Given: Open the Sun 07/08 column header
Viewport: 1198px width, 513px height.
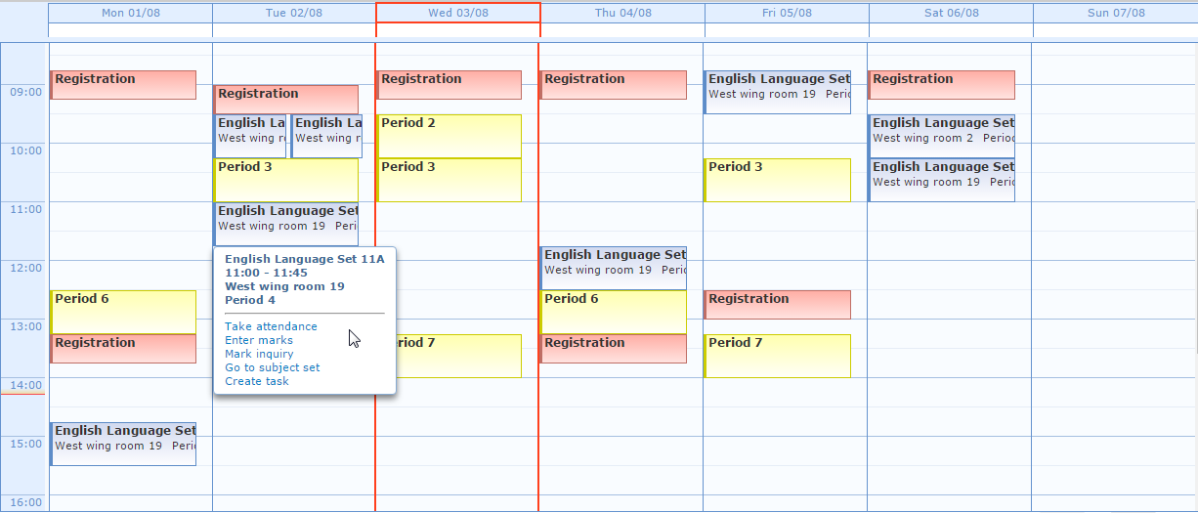Looking at the screenshot, I should tap(1115, 13).
